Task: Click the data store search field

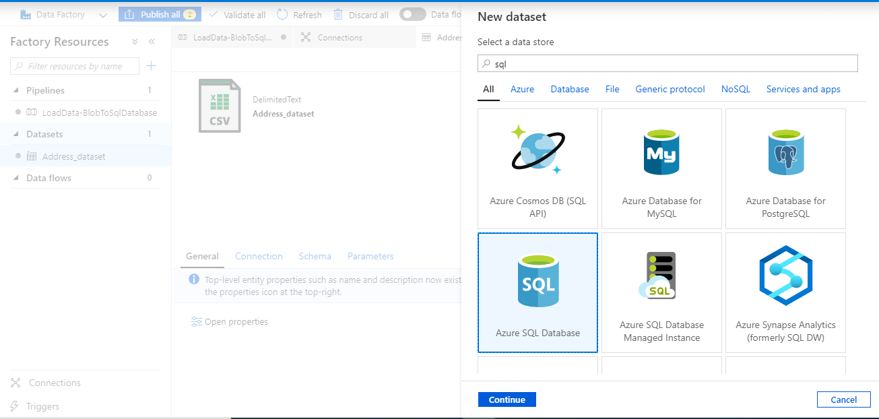Action: (x=668, y=63)
